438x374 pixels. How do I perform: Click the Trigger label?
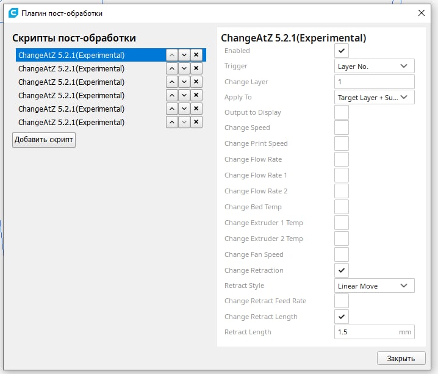tap(235, 66)
